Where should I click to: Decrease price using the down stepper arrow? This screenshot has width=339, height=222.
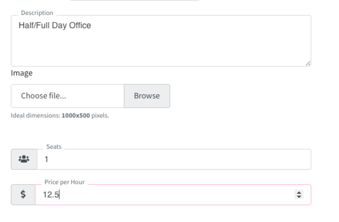click(299, 197)
